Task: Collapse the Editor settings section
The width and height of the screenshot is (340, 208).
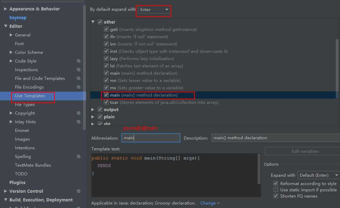Action: (6, 26)
